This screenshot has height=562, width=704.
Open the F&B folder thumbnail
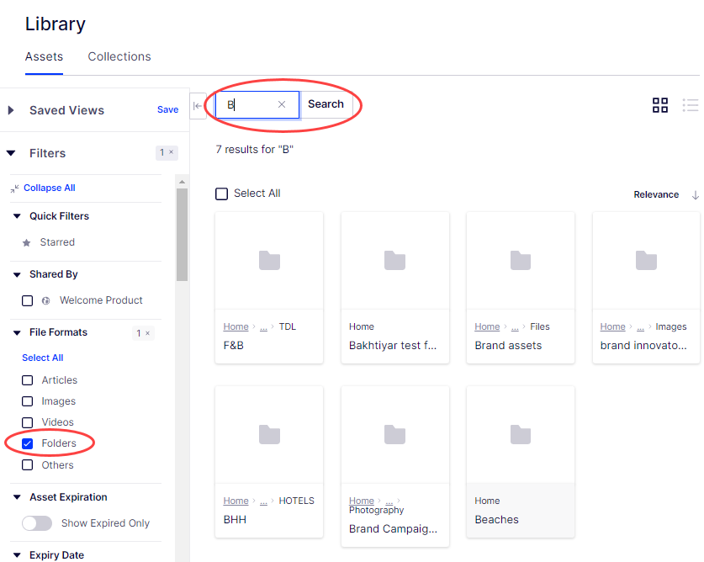pos(269,261)
